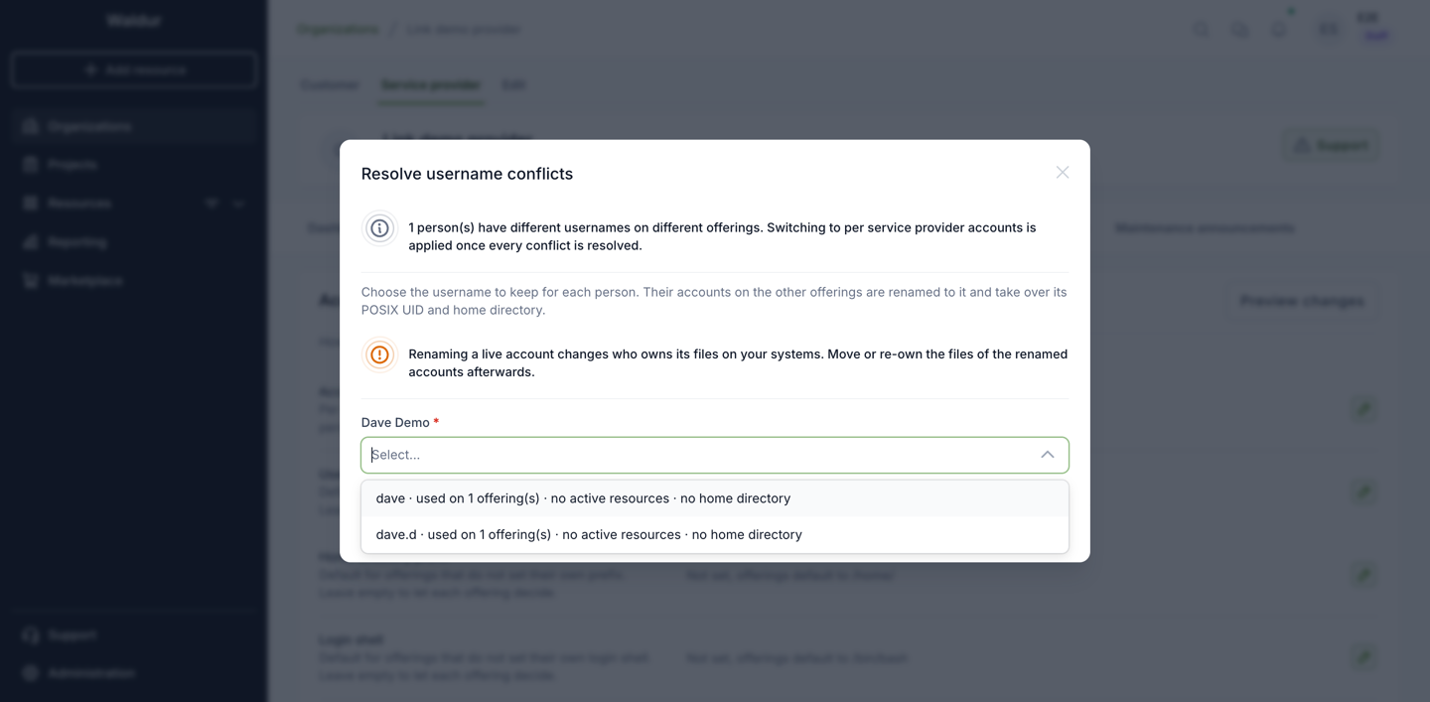Switch to the Service provider tab
Viewport: 1430px width, 702px height.
pyautogui.click(x=431, y=85)
